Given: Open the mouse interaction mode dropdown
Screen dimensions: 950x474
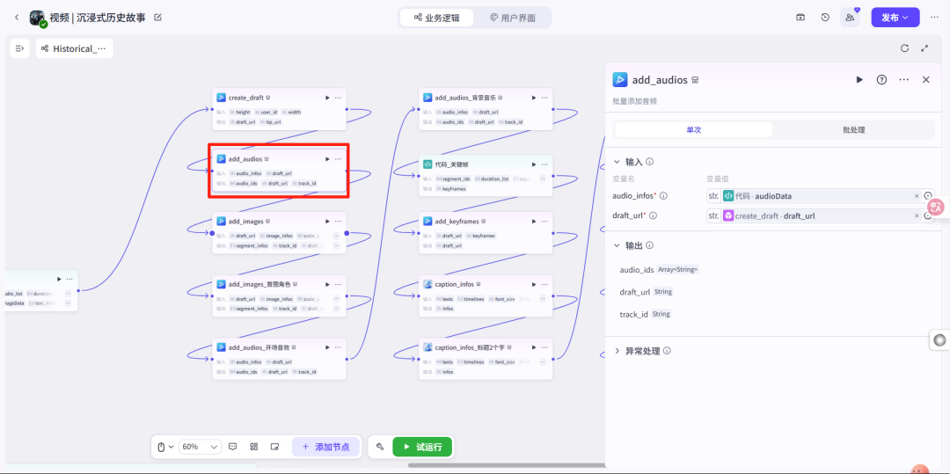Looking at the screenshot, I should coord(165,447).
